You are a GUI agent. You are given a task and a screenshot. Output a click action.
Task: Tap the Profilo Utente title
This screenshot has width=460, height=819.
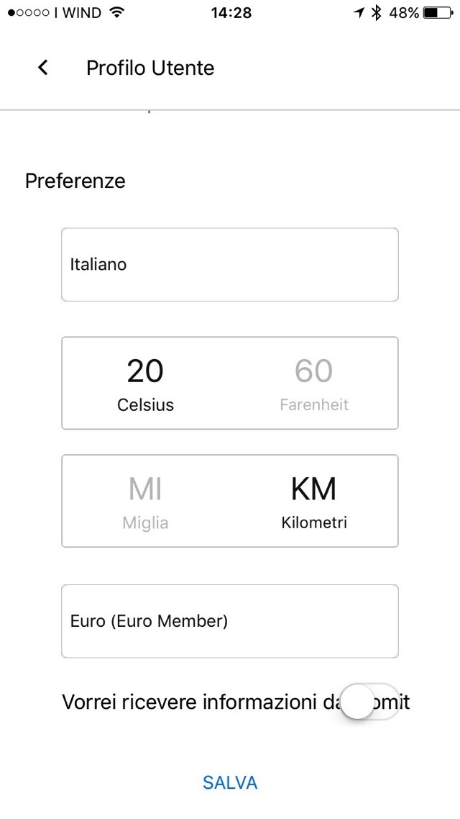(x=150, y=68)
